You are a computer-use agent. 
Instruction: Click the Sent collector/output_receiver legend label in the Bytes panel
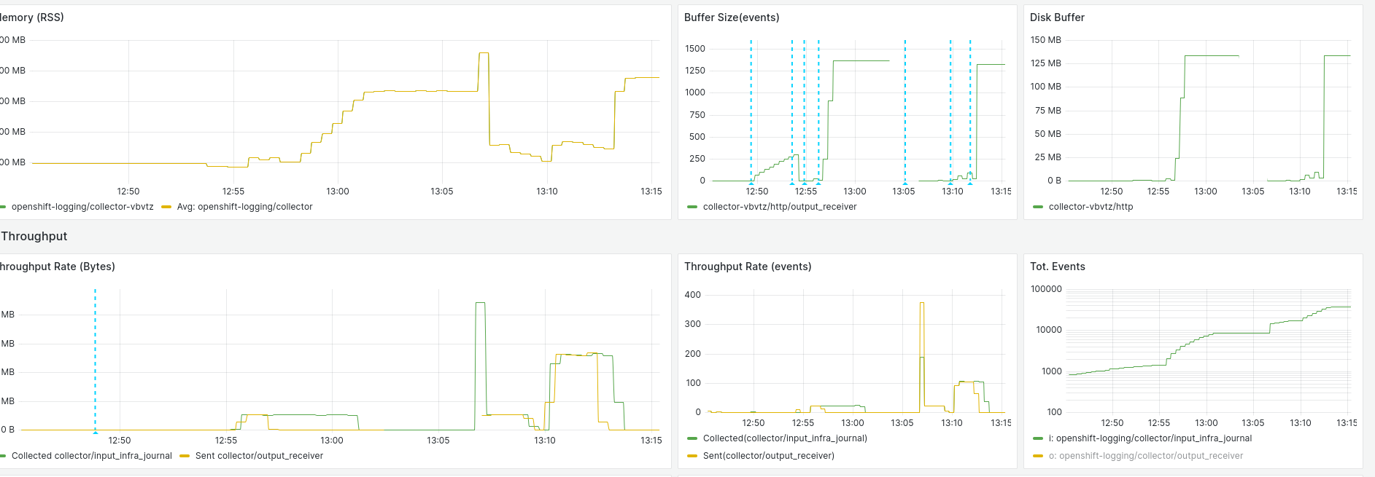pos(259,456)
